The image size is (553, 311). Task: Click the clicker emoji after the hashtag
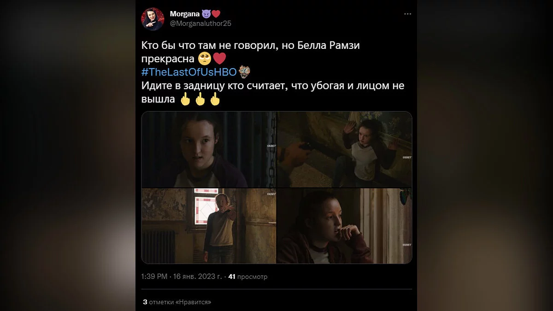(245, 72)
